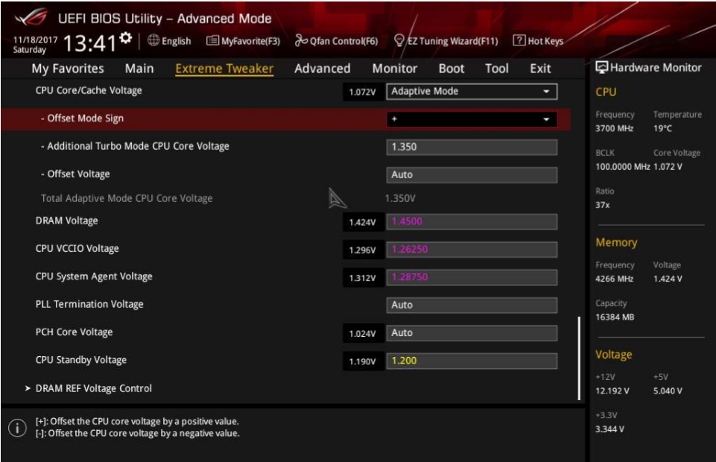Click the 16384 MB capacity value

pyautogui.click(x=615, y=317)
